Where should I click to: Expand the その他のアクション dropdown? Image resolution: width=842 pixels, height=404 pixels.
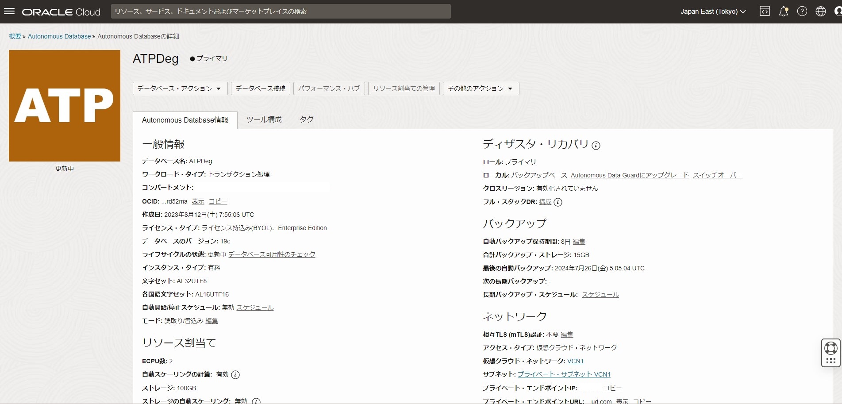(x=481, y=88)
